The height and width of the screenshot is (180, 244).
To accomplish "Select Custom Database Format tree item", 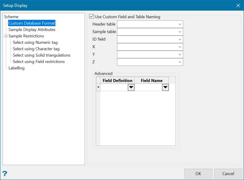I will coord(32,23).
